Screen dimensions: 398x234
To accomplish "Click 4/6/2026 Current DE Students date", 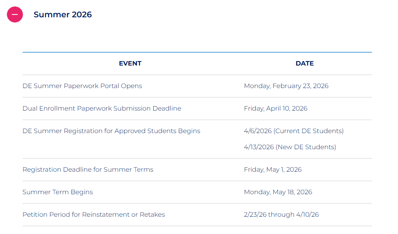I will click(x=294, y=131).
